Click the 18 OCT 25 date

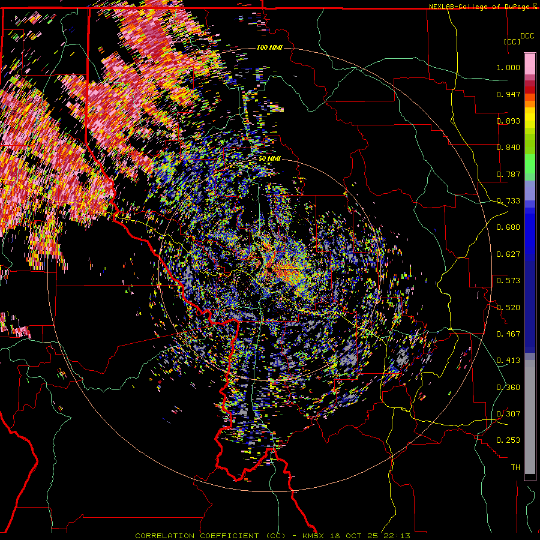[x=354, y=536]
